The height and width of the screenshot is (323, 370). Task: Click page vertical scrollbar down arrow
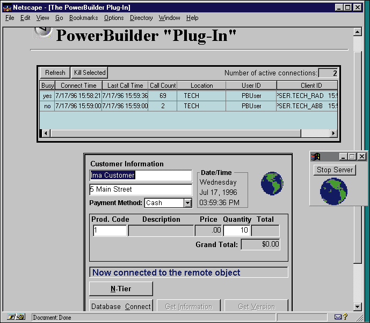click(358, 307)
